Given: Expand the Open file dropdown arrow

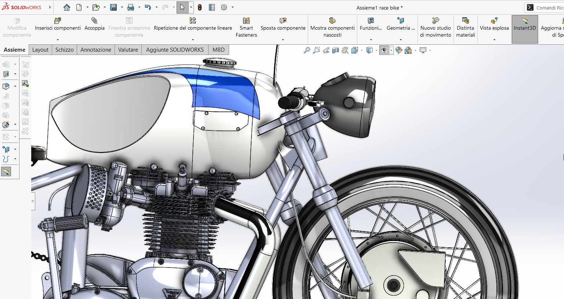Looking at the screenshot, I should point(105,7).
